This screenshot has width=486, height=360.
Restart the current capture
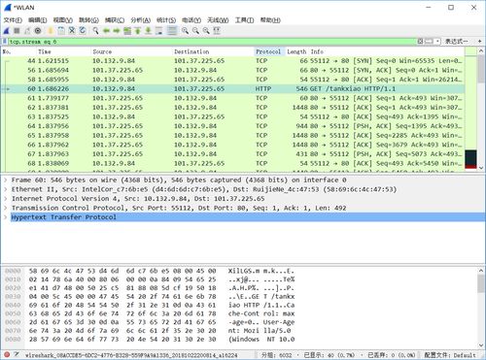[27, 31]
